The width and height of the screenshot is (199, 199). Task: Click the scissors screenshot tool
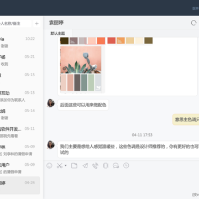pyautogui.click(x=60, y=165)
